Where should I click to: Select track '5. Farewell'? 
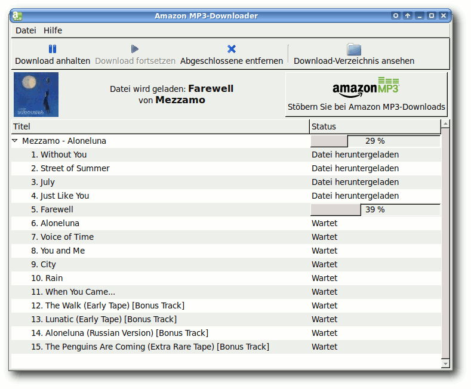tap(53, 209)
